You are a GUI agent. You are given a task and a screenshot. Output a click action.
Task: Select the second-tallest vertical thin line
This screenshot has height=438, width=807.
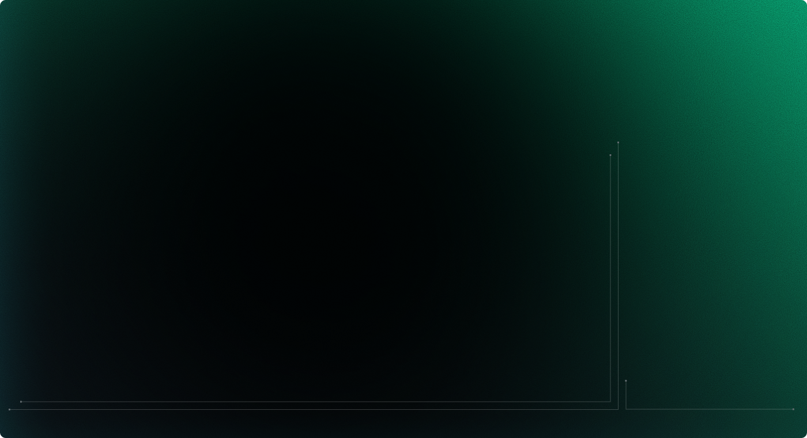(610, 278)
